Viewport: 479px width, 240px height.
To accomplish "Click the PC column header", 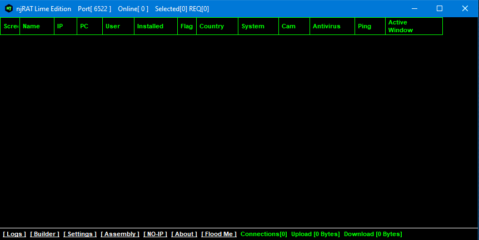I will pos(90,26).
